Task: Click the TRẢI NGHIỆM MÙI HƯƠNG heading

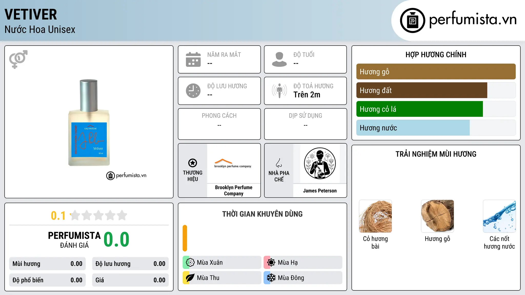Action: coord(436,154)
